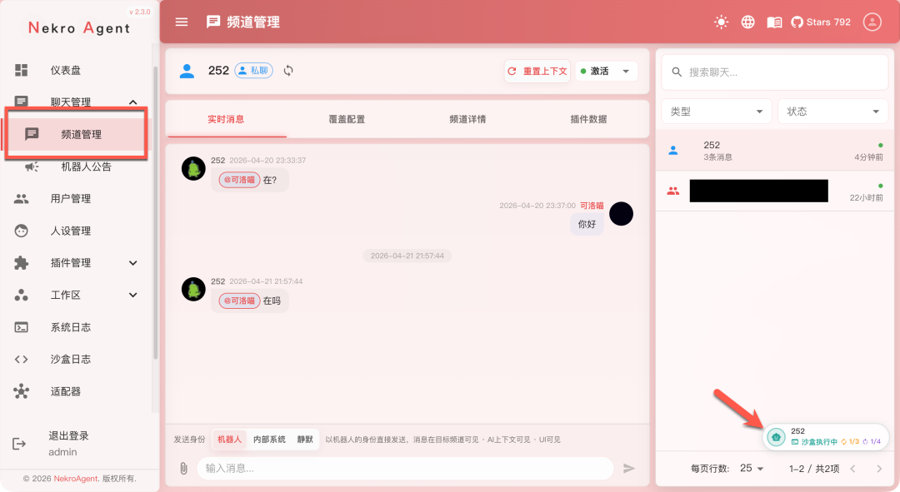Open 适配器 in sidebar
This screenshot has width=900, height=492.
[76, 391]
